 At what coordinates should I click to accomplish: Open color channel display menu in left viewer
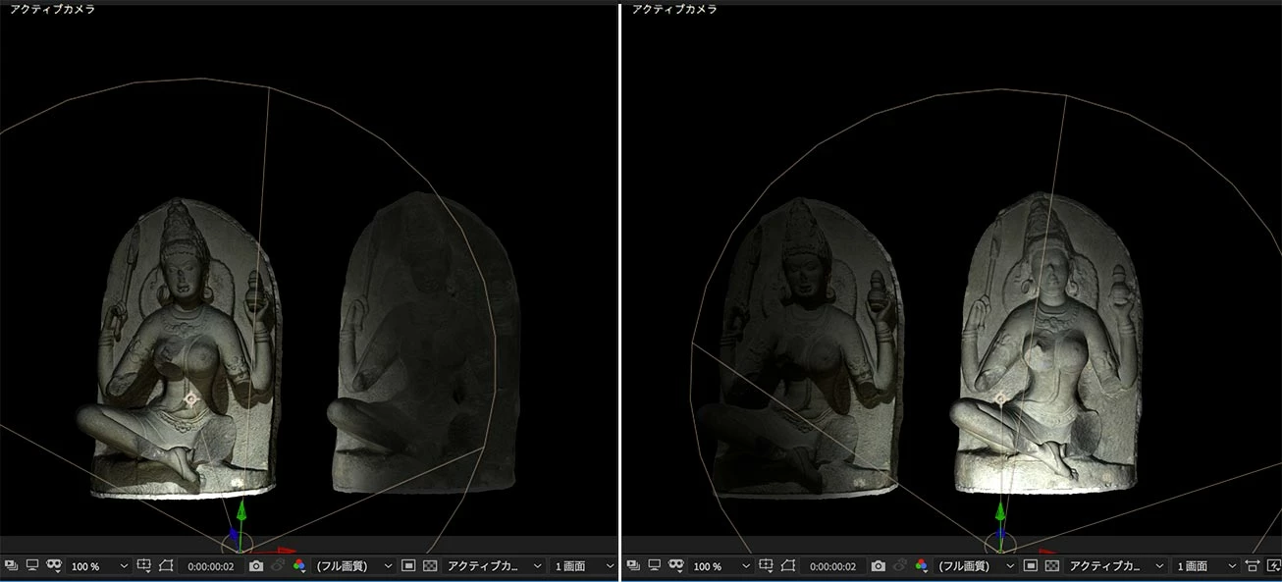coord(299,566)
